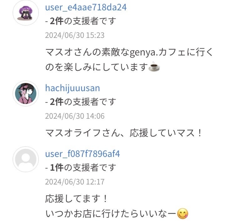The height and width of the screenshot is (223, 235).
Task: Click the 応援してます！ comment line
Action: tap(76, 199)
